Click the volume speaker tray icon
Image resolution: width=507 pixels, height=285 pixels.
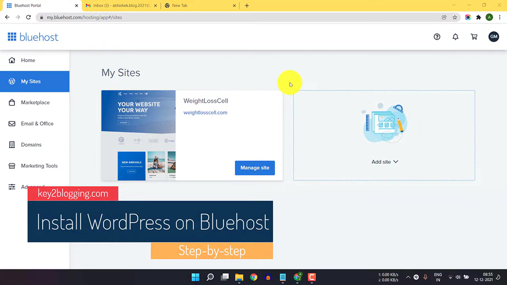[x=458, y=277]
